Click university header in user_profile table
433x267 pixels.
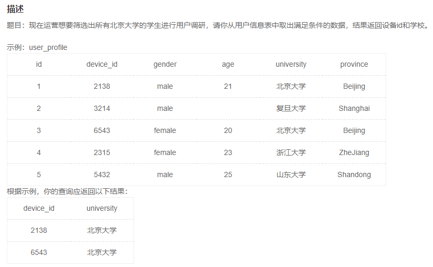point(291,64)
